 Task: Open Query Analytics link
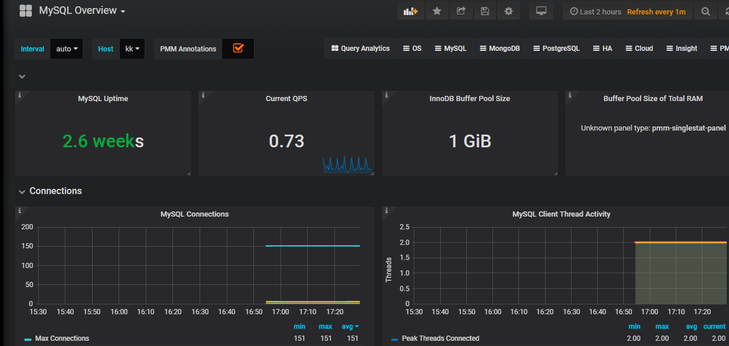360,49
